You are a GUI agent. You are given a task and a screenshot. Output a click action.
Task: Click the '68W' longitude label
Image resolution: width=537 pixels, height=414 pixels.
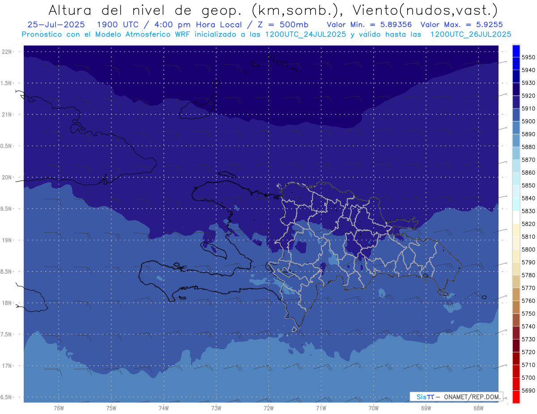coord(478,408)
